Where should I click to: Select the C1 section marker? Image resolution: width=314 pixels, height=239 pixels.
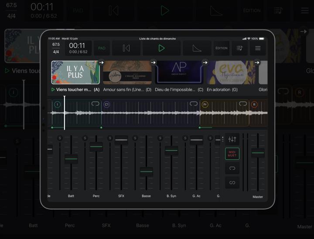(x=107, y=104)
